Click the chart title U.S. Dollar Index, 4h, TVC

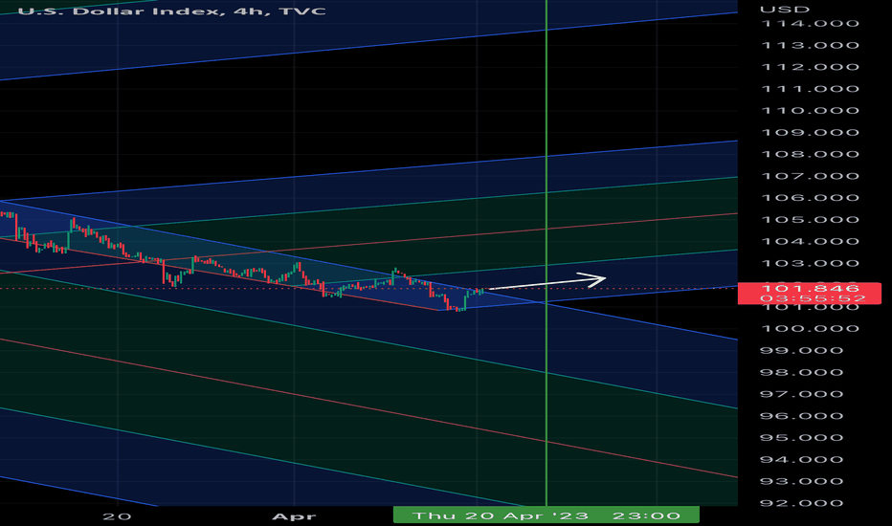172,11
